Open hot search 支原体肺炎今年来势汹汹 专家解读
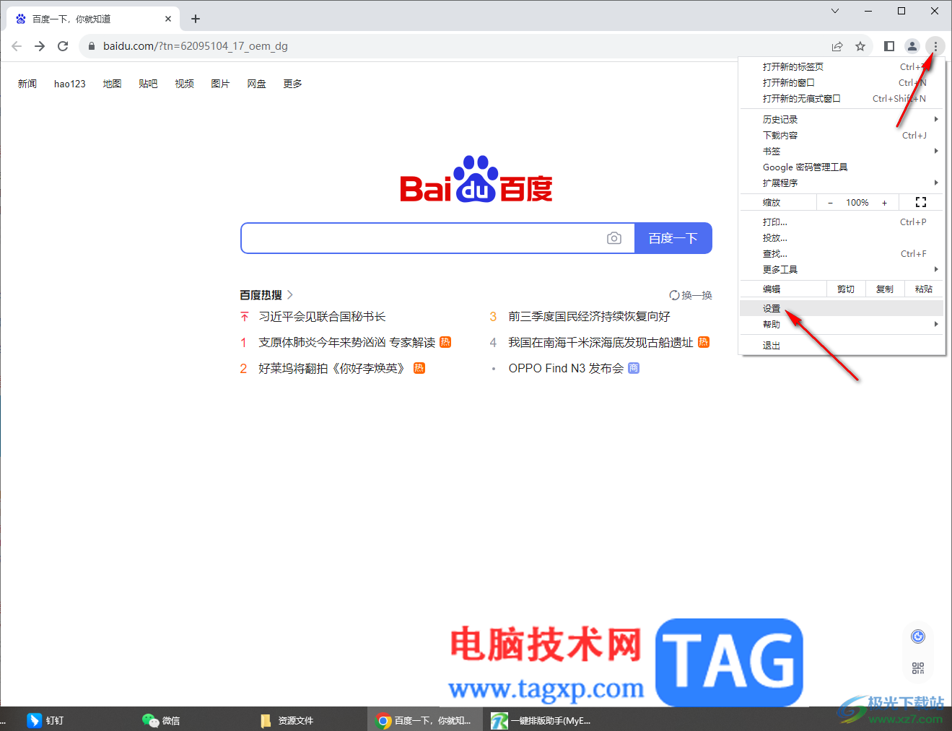952x731 pixels. (x=347, y=343)
